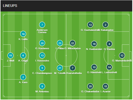This screenshot has width=133, height=100.
Task: Click J. Mall's number 15 goalkeeper circle
Action: coord(10,56)
